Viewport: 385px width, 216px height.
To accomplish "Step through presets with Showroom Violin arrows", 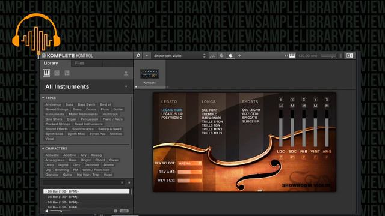I will tap(205, 56).
